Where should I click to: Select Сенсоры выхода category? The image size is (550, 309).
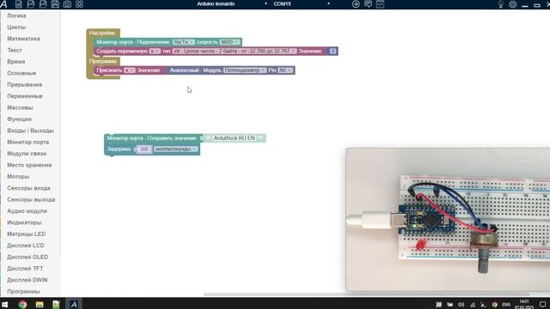click(x=31, y=199)
